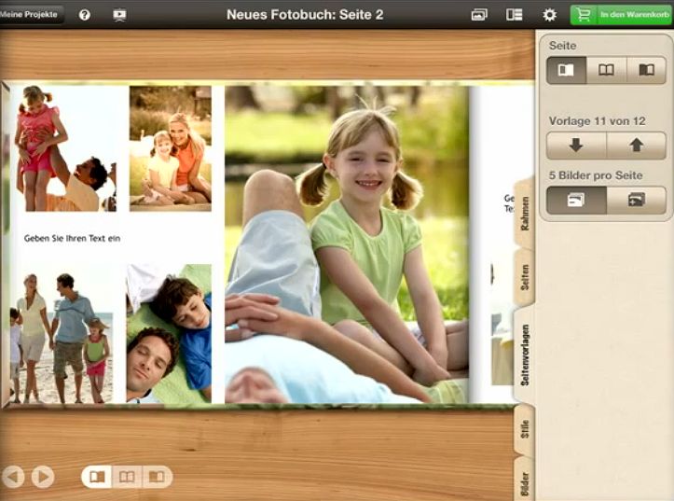Image resolution: width=674 pixels, height=501 pixels.
Task: Select left page option in Seite panel
Action: (566, 70)
